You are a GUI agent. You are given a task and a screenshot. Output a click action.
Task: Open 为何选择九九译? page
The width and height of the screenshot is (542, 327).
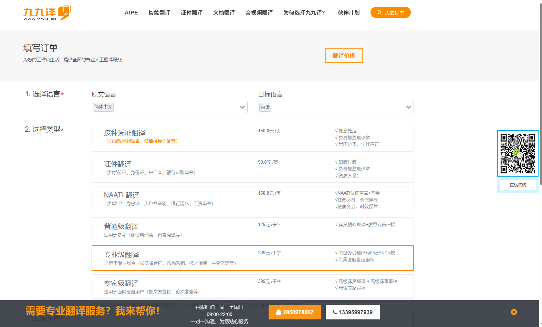point(304,13)
